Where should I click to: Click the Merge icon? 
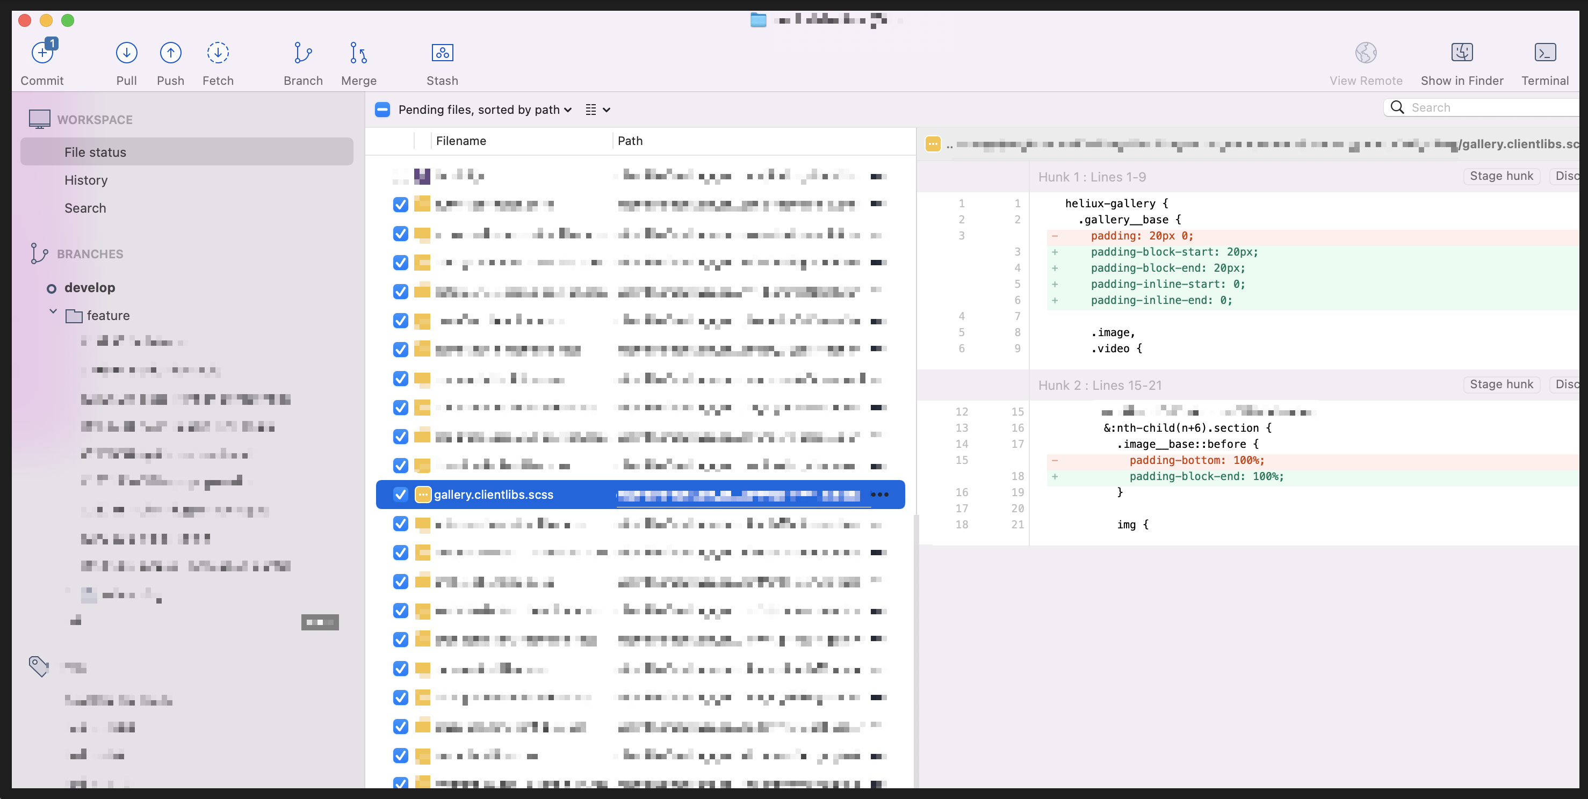[x=358, y=53]
